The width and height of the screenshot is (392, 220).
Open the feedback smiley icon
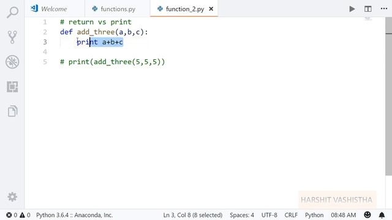(x=367, y=215)
